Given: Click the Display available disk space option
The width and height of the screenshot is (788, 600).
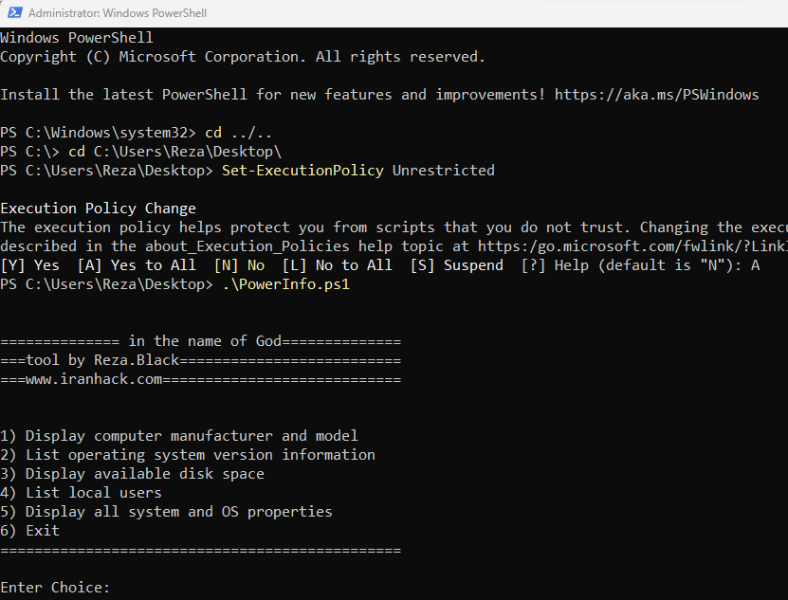Looking at the screenshot, I should [x=132, y=474].
